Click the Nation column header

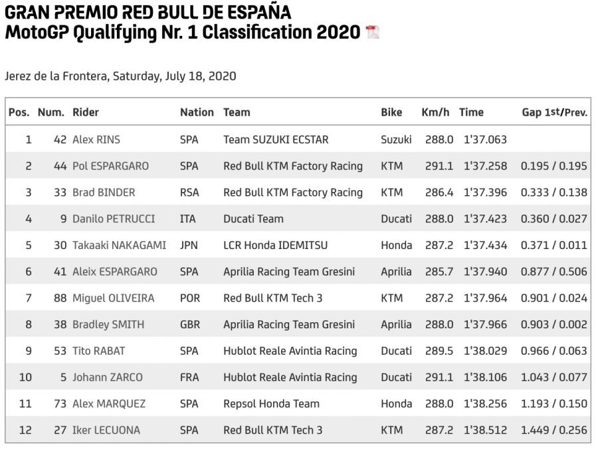[197, 112]
